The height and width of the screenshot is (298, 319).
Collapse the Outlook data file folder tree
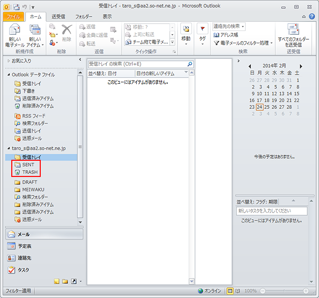click(x=8, y=74)
